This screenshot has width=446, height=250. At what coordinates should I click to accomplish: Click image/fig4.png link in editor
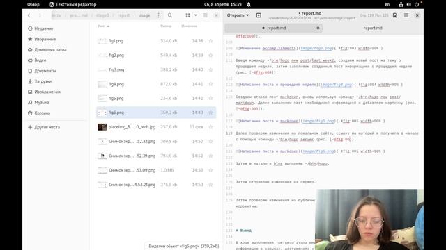point(336,85)
